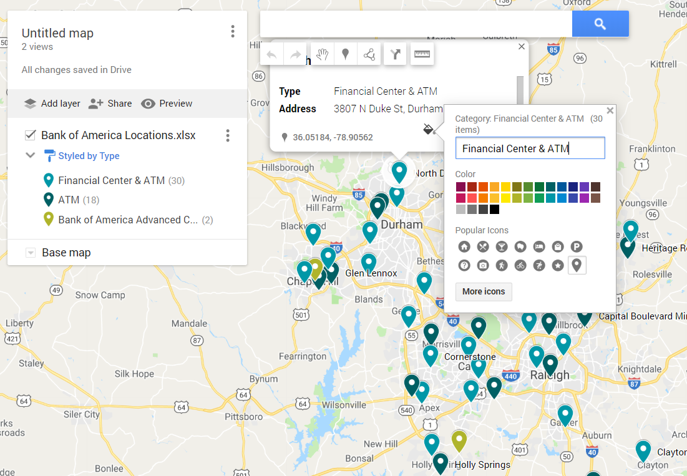This screenshot has height=476, width=687.
Task: Pick the question mark icon
Action: point(464,265)
